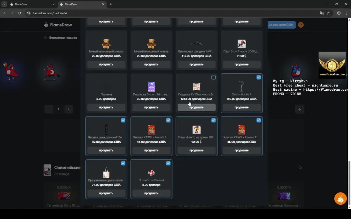
Task: Click the Пазл «Никто не дома» image
Action: click(x=196, y=130)
